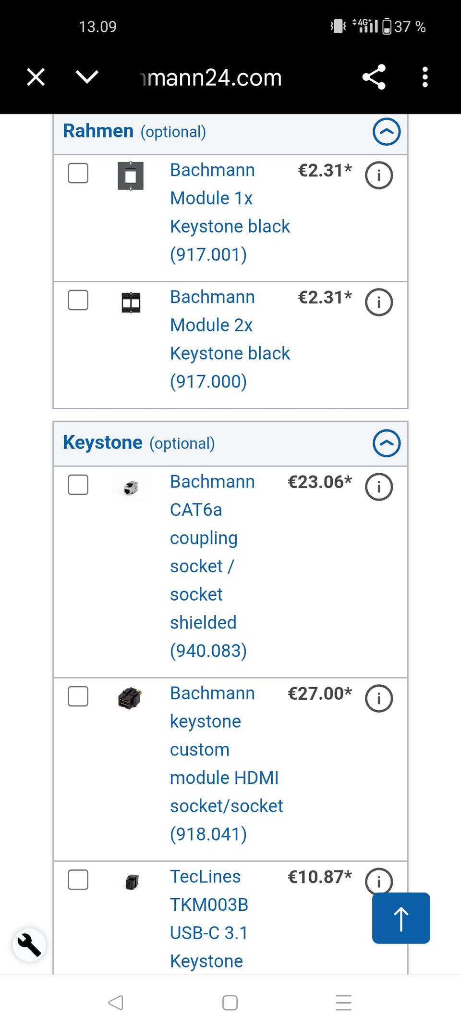Image resolution: width=461 pixels, height=1031 pixels.
Task: Close the browser tab with X
Action: click(x=36, y=77)
